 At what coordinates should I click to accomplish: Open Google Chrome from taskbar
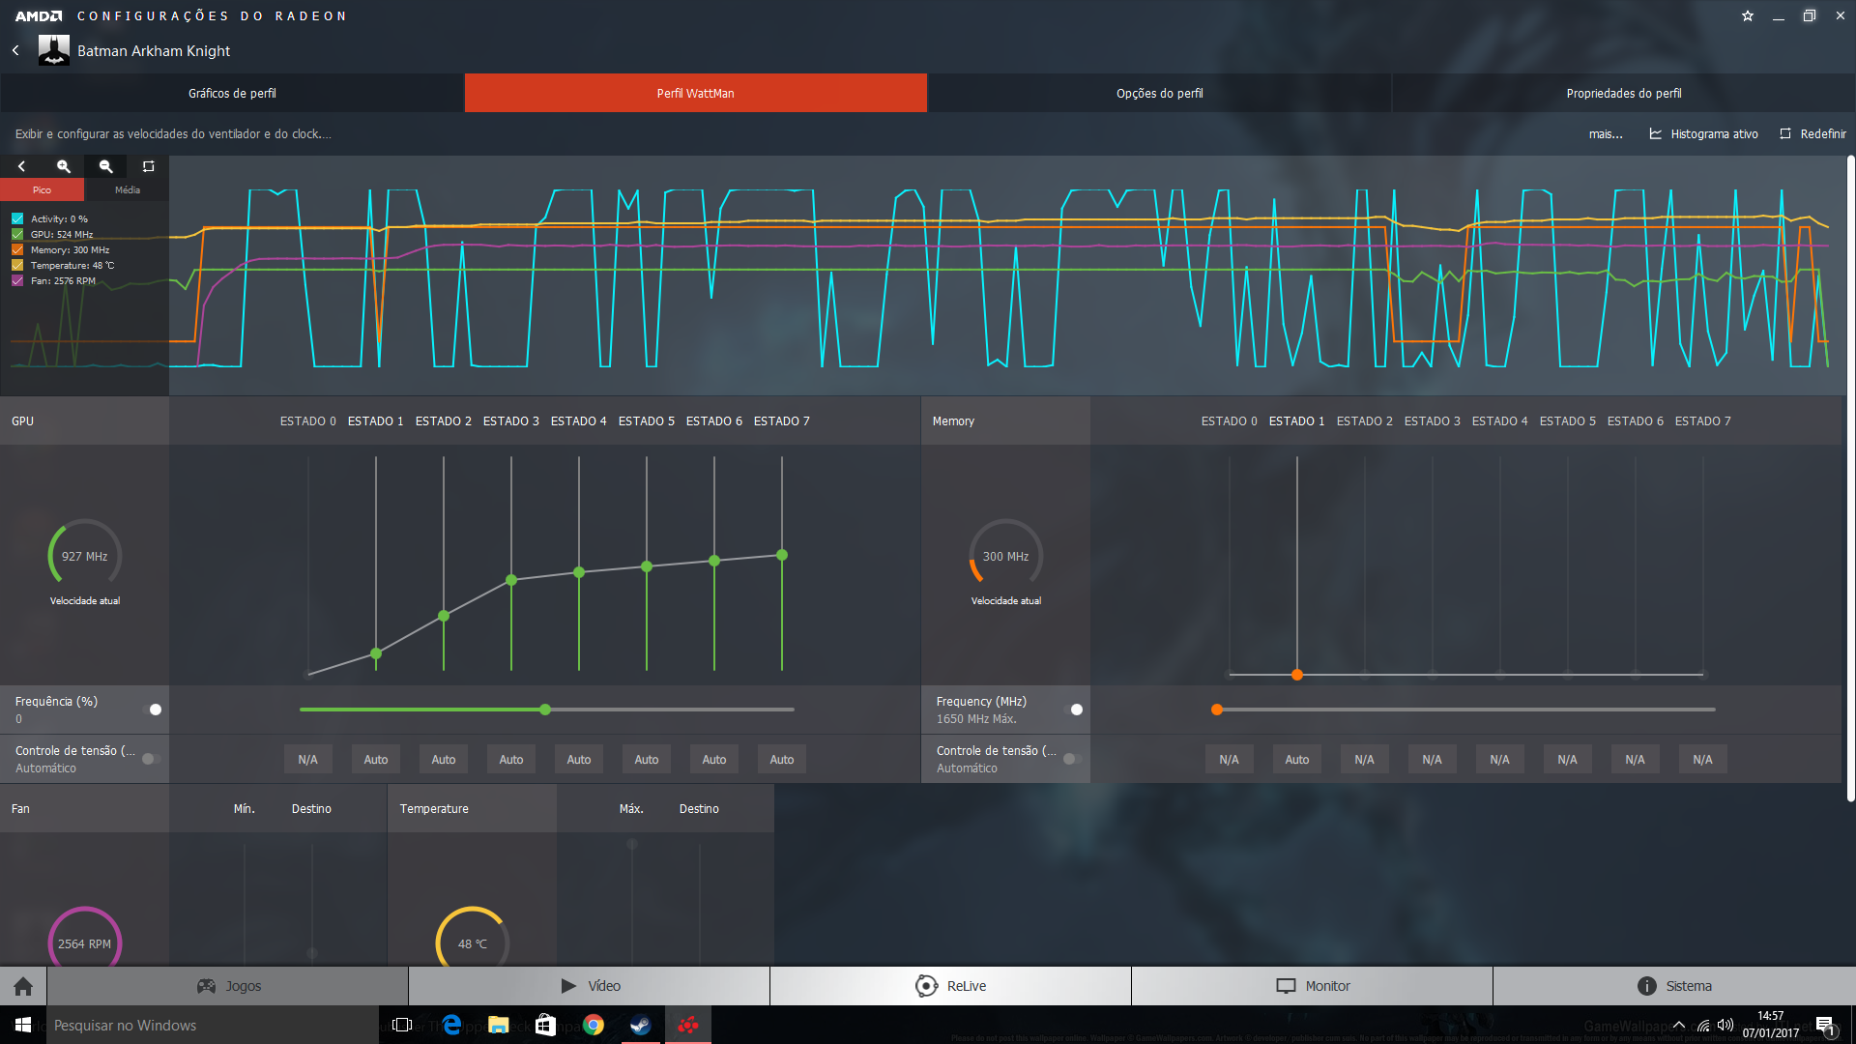(x=594, y=1025)
